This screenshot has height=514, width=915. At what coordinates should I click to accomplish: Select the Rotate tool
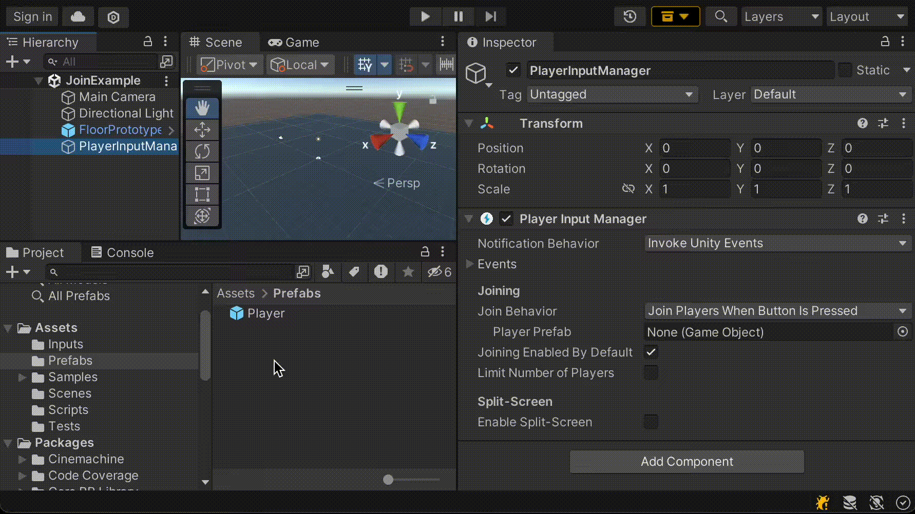pyautogui.click(x=202, y=151)
